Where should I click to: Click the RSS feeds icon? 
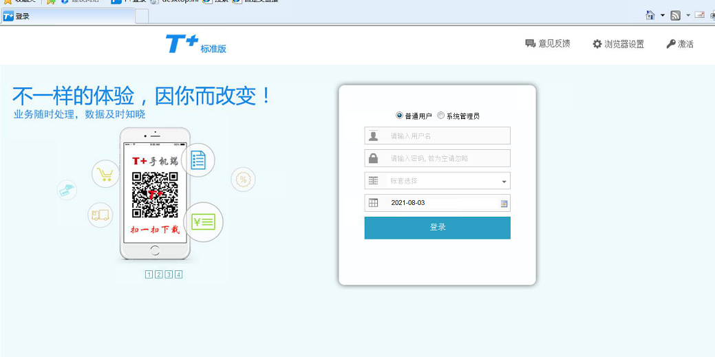(675, 16)
